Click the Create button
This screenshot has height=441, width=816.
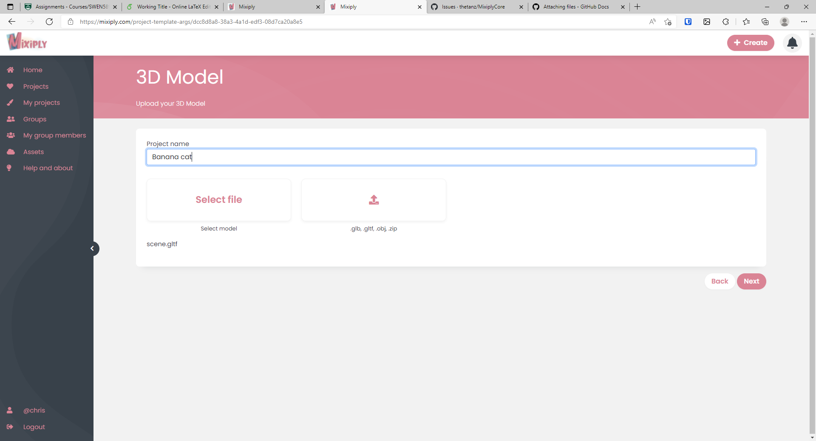point(751,43)
